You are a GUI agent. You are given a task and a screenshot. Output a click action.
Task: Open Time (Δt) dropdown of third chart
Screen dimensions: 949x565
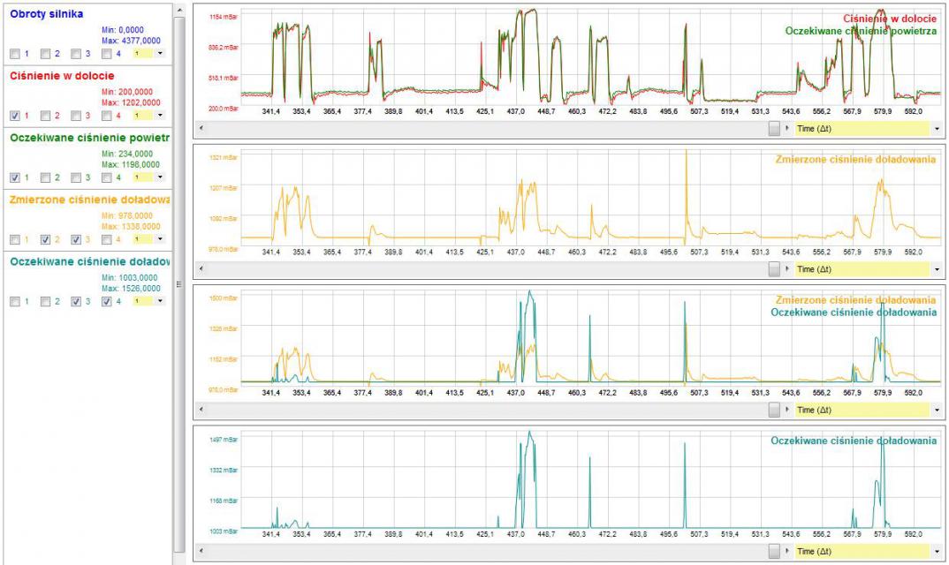(868, 410)
